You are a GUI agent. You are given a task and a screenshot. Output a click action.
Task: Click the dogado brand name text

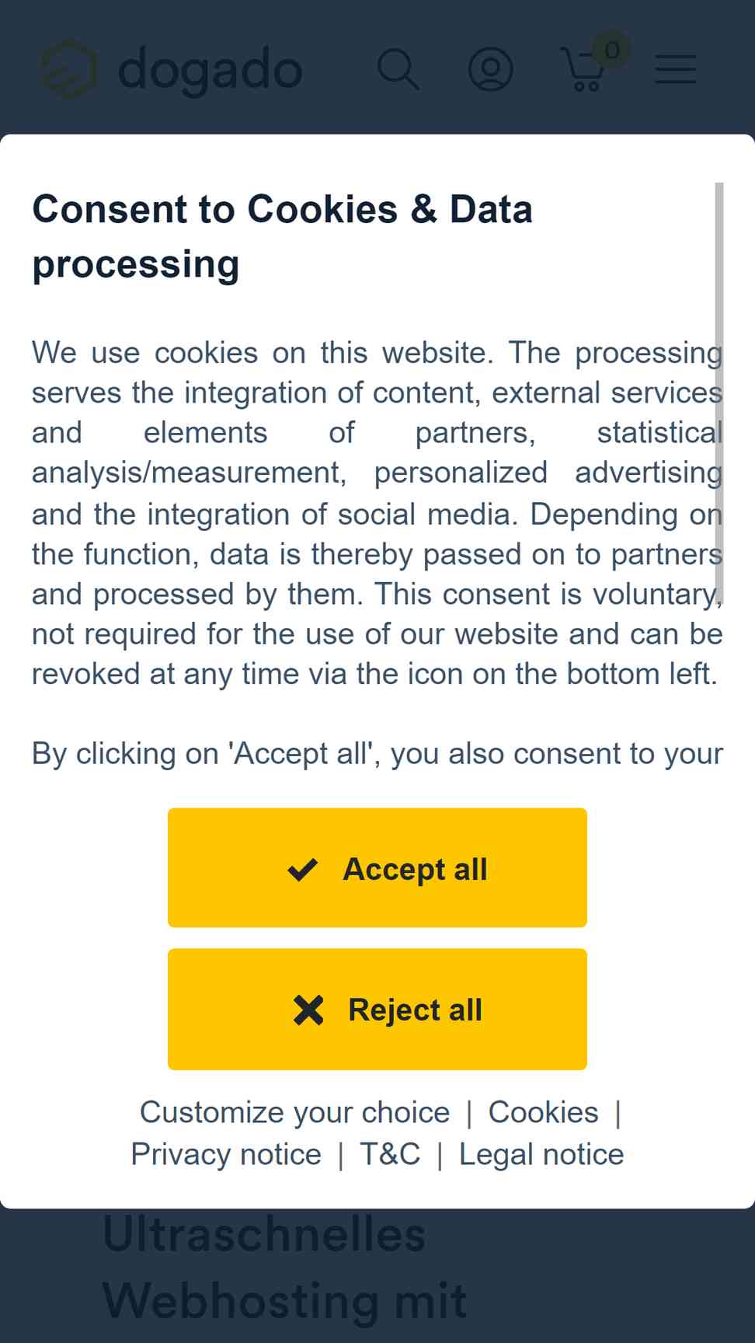(x=210, y=70)
